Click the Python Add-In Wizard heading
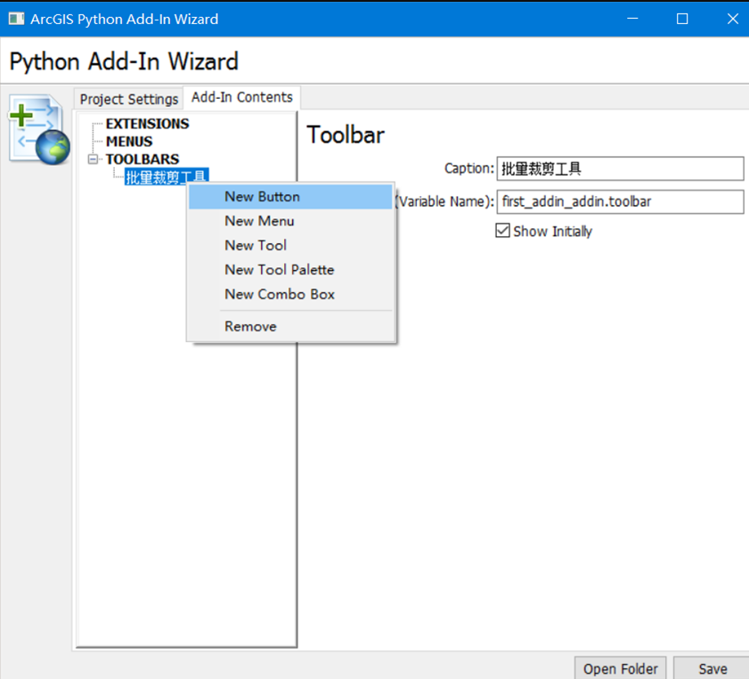Screen dimensions: 749x679 (124, 61)
